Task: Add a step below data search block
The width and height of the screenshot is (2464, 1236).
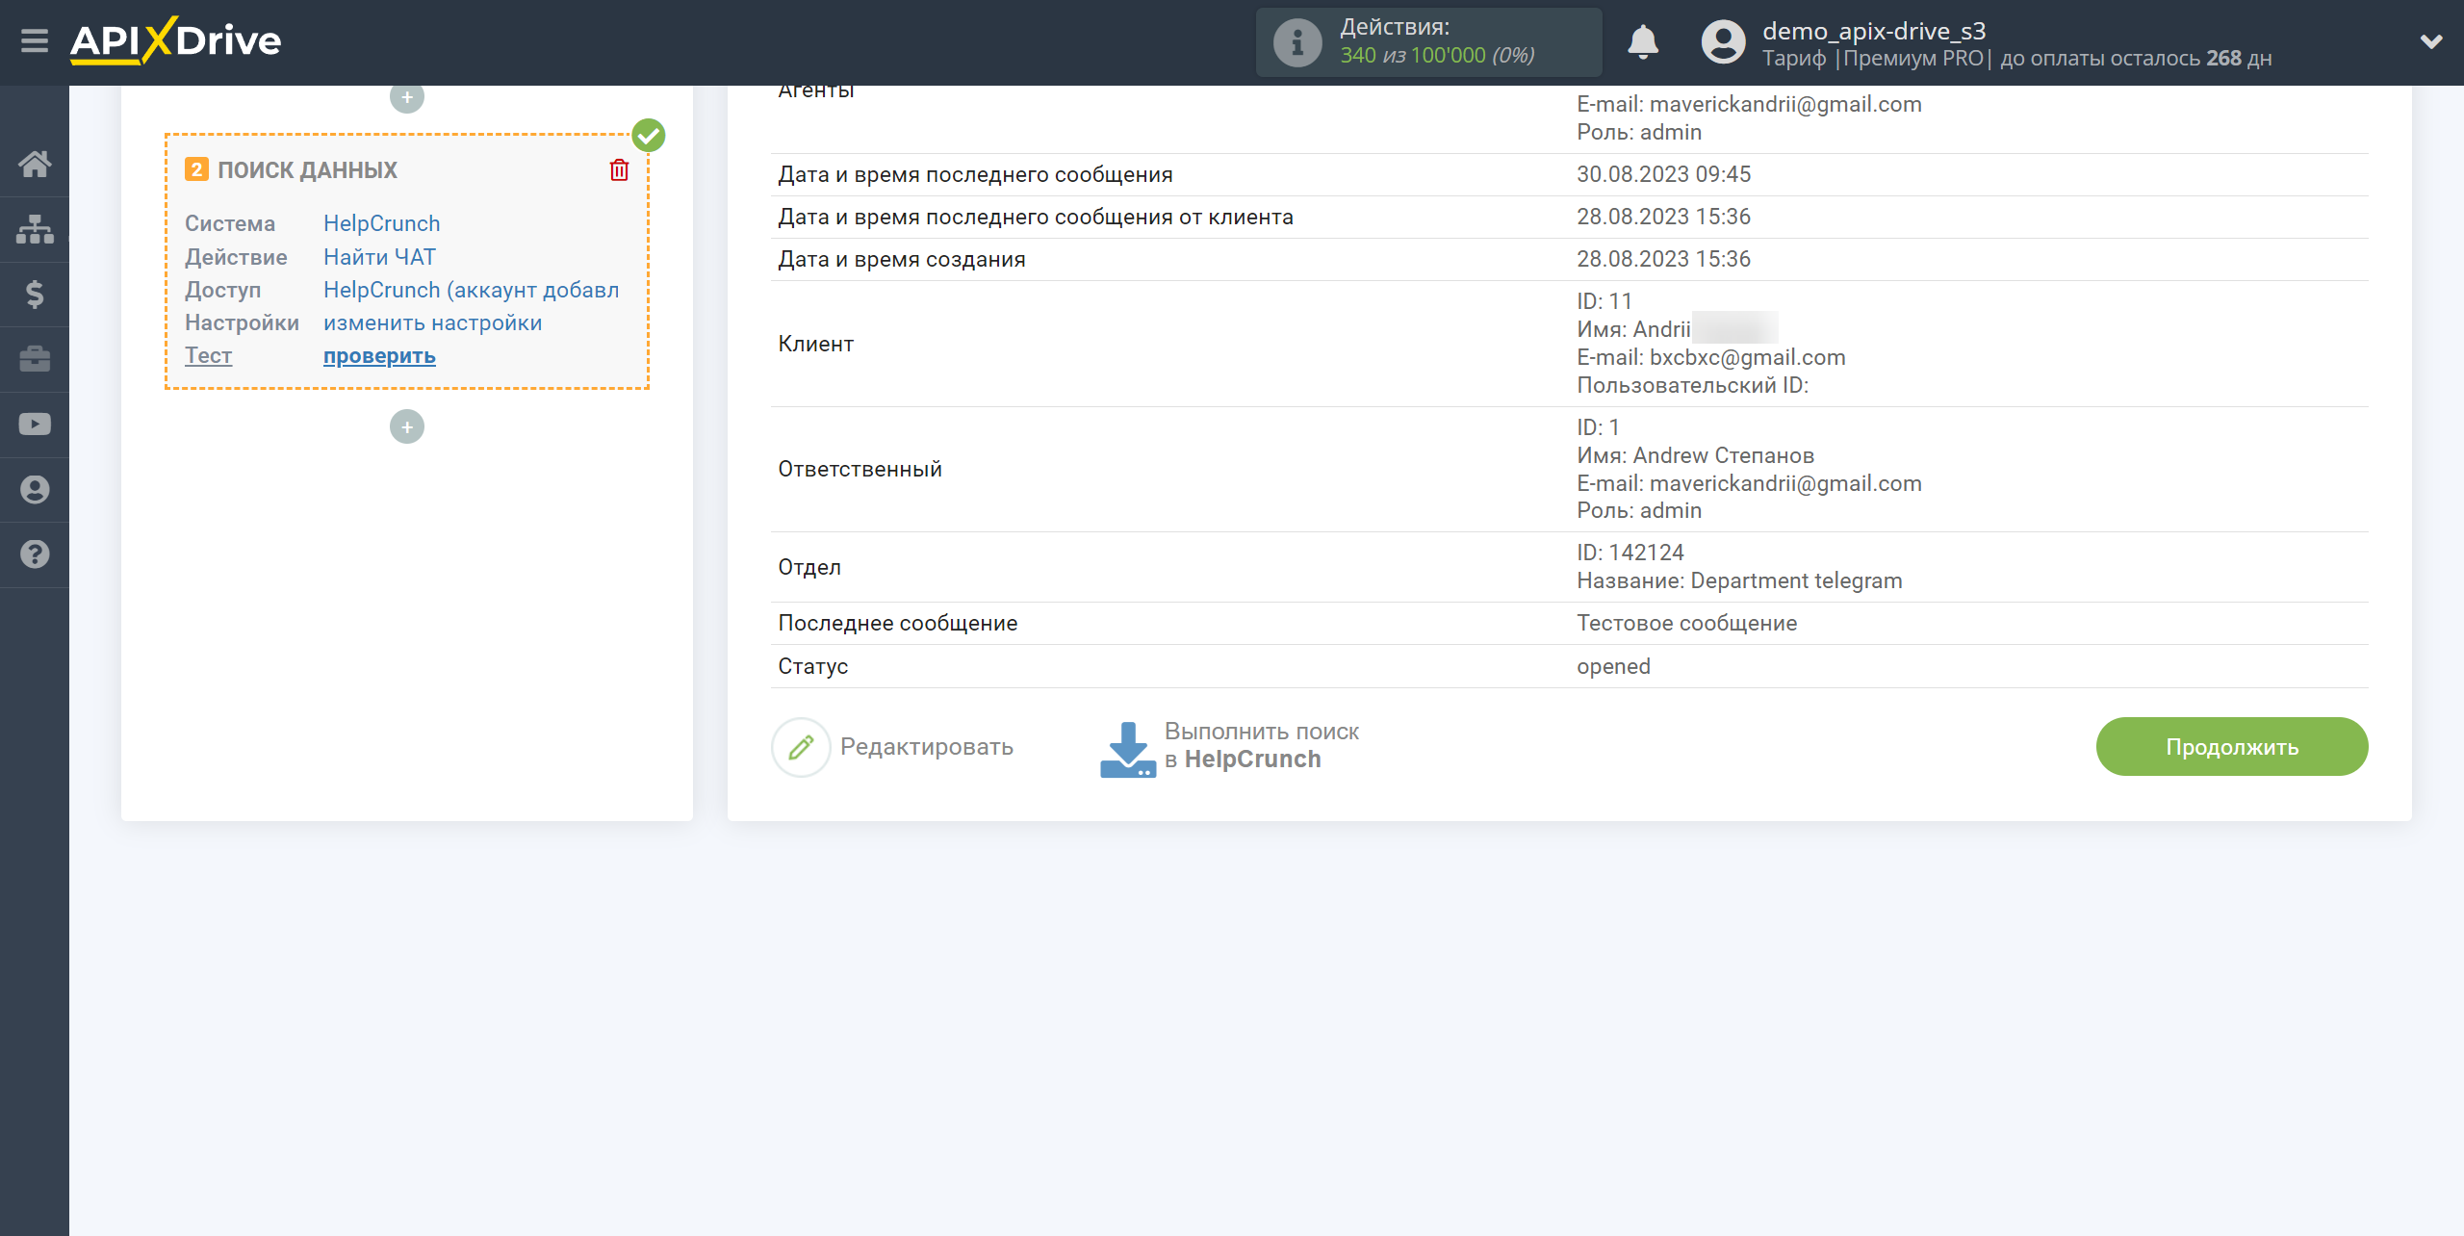Action: pos(407,427)
